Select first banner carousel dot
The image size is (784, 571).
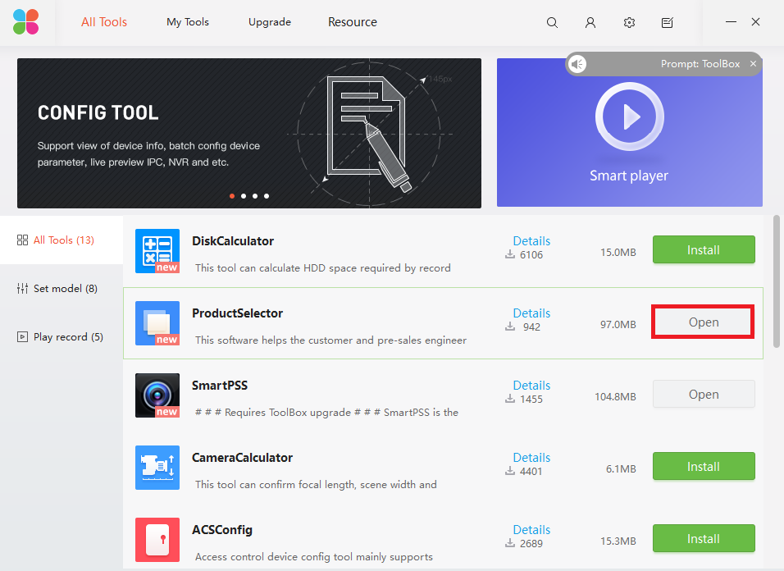click(x=232, y=196)
